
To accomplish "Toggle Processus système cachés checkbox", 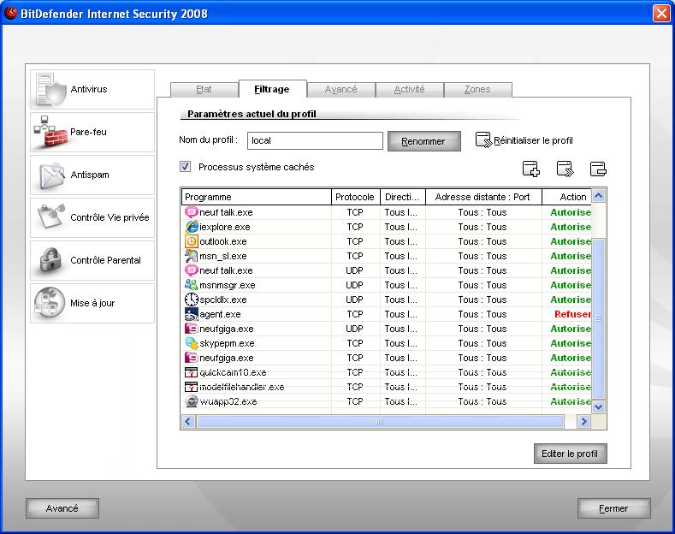I will [x=185, y=167].
